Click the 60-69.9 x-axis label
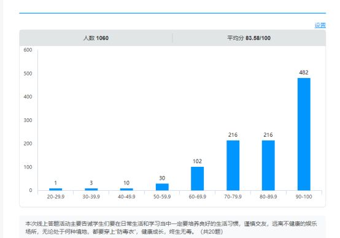This screenshot has width=340, height=238. click(x=198, y=197)
